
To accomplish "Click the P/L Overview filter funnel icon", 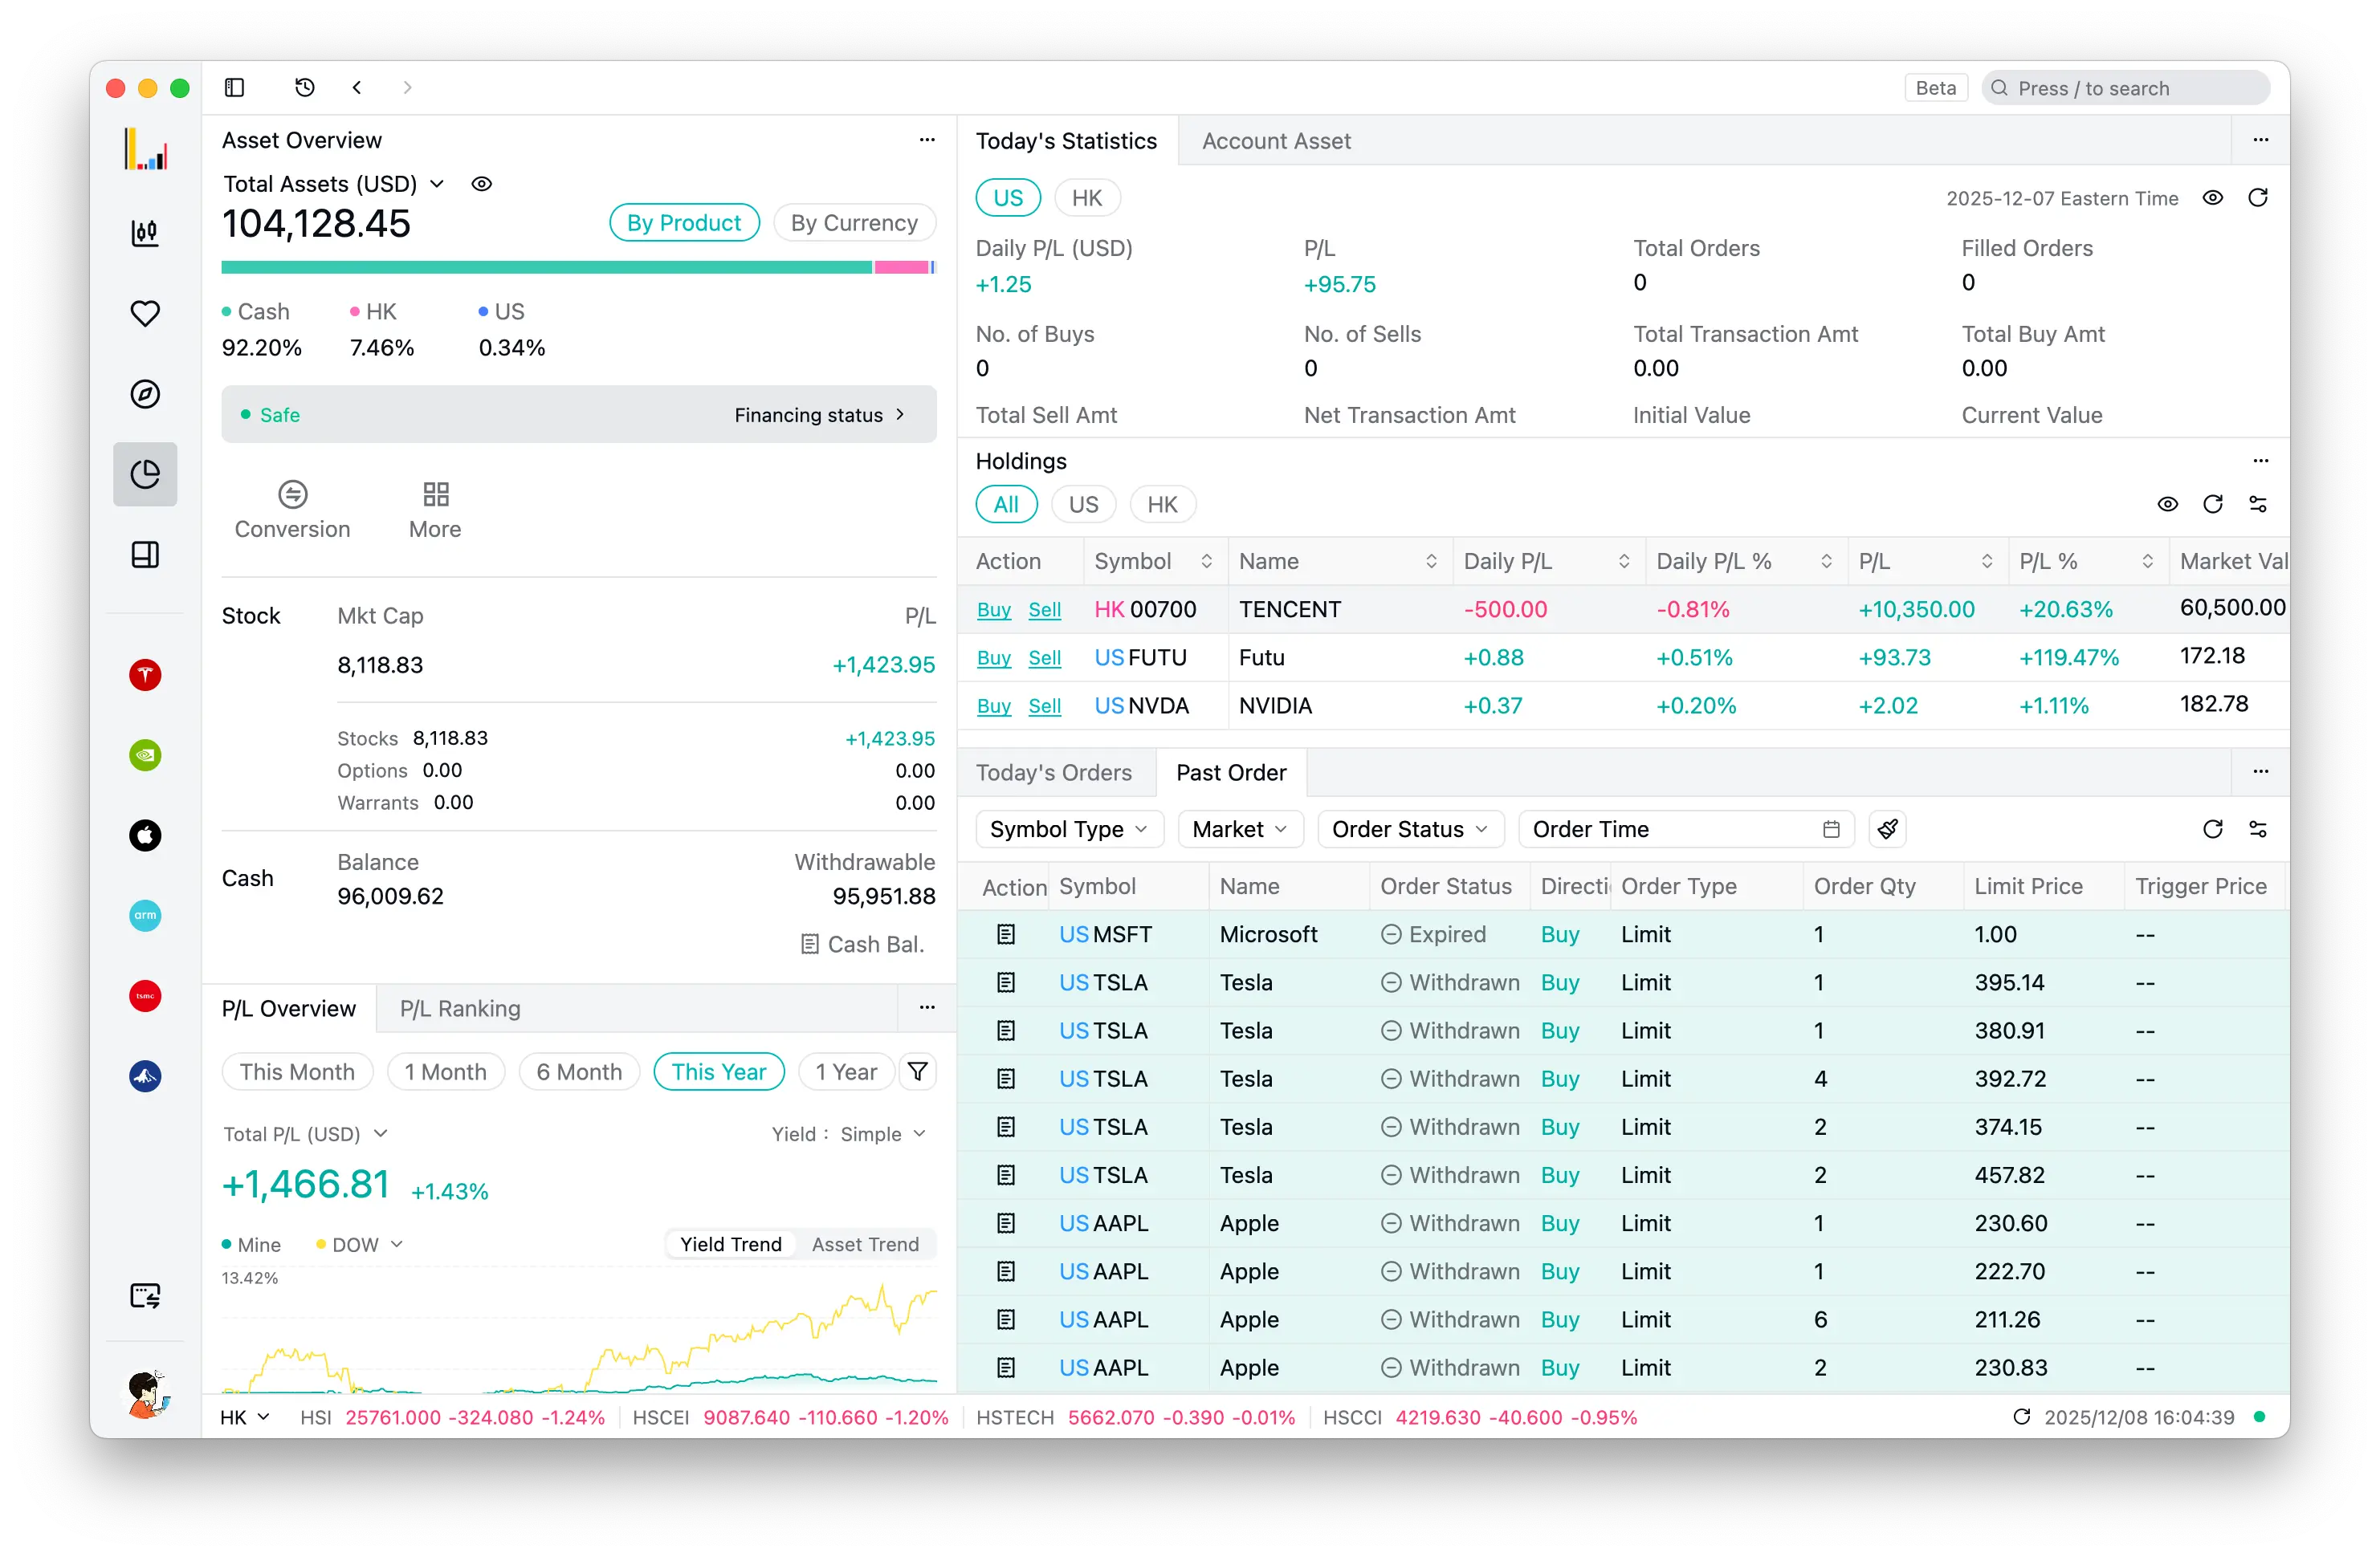I will (917, 1072).
